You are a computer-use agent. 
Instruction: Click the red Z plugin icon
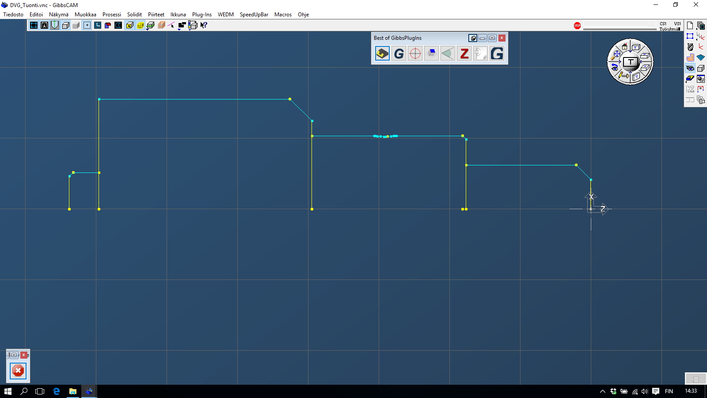pyautogui.click(x=464, y=54)
